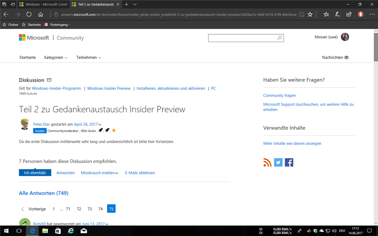Click the page vertical scrollbar thumb

[x=376, y=47]
